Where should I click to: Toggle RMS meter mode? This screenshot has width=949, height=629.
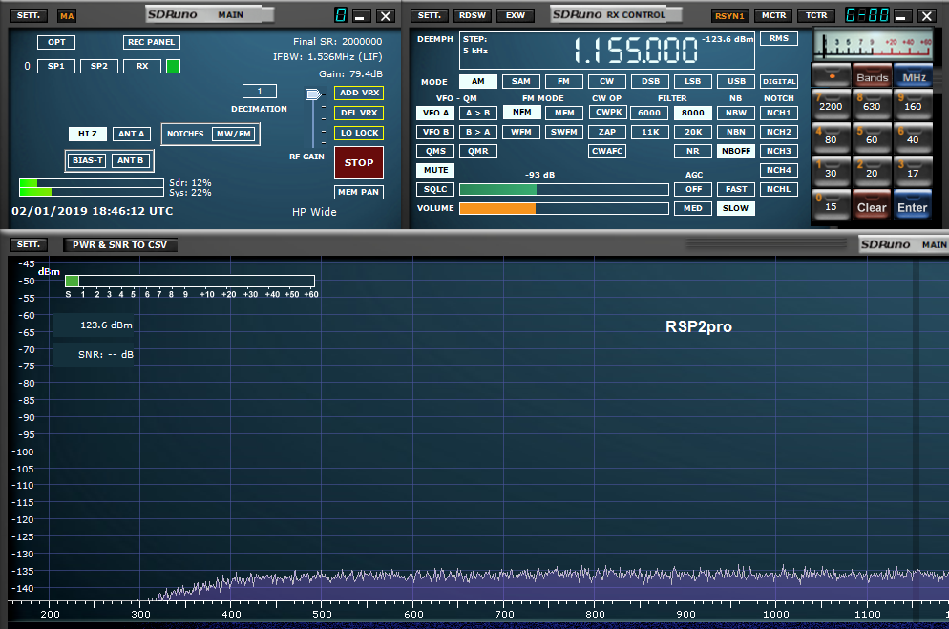tap(779, 39)
